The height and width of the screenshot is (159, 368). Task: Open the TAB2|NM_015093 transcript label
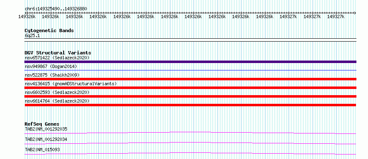click(x=42, y=150)
